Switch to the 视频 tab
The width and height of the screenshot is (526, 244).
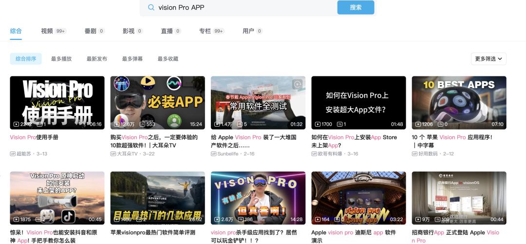[x=47, y=31]
